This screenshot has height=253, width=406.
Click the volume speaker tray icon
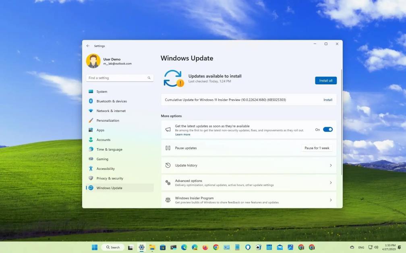[x=376, y=247]
